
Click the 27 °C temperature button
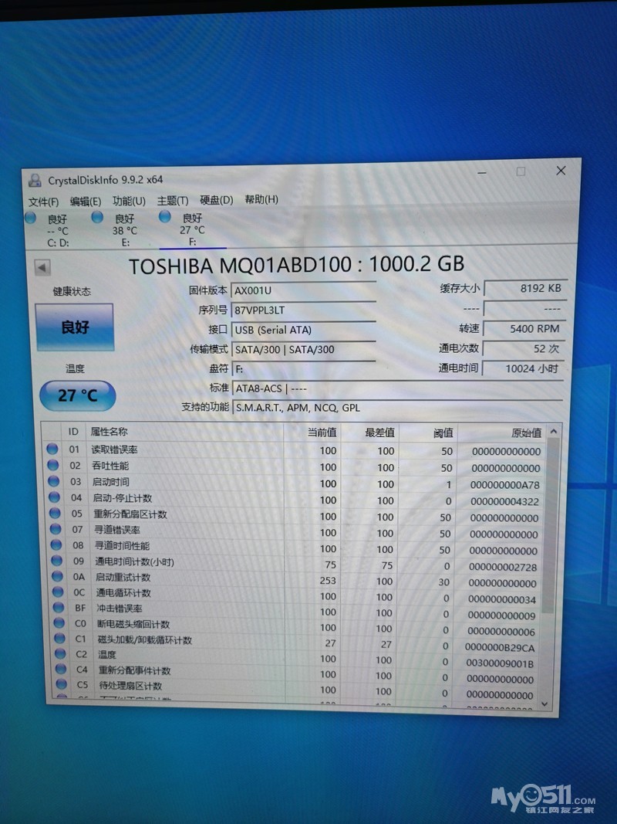click(x=78, y=395)
